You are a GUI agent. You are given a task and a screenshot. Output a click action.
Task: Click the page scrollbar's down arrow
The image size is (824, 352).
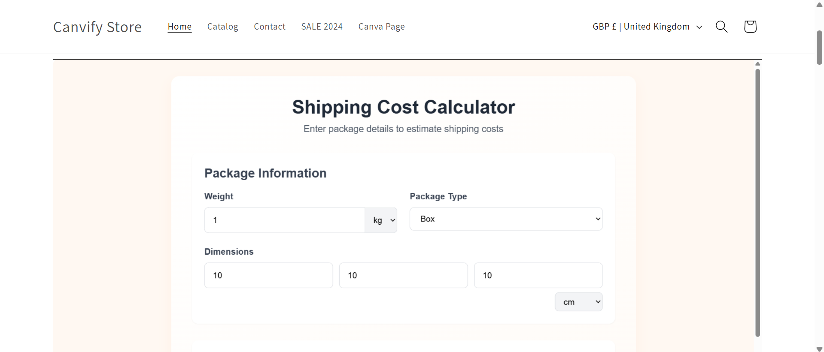[819, 349]
